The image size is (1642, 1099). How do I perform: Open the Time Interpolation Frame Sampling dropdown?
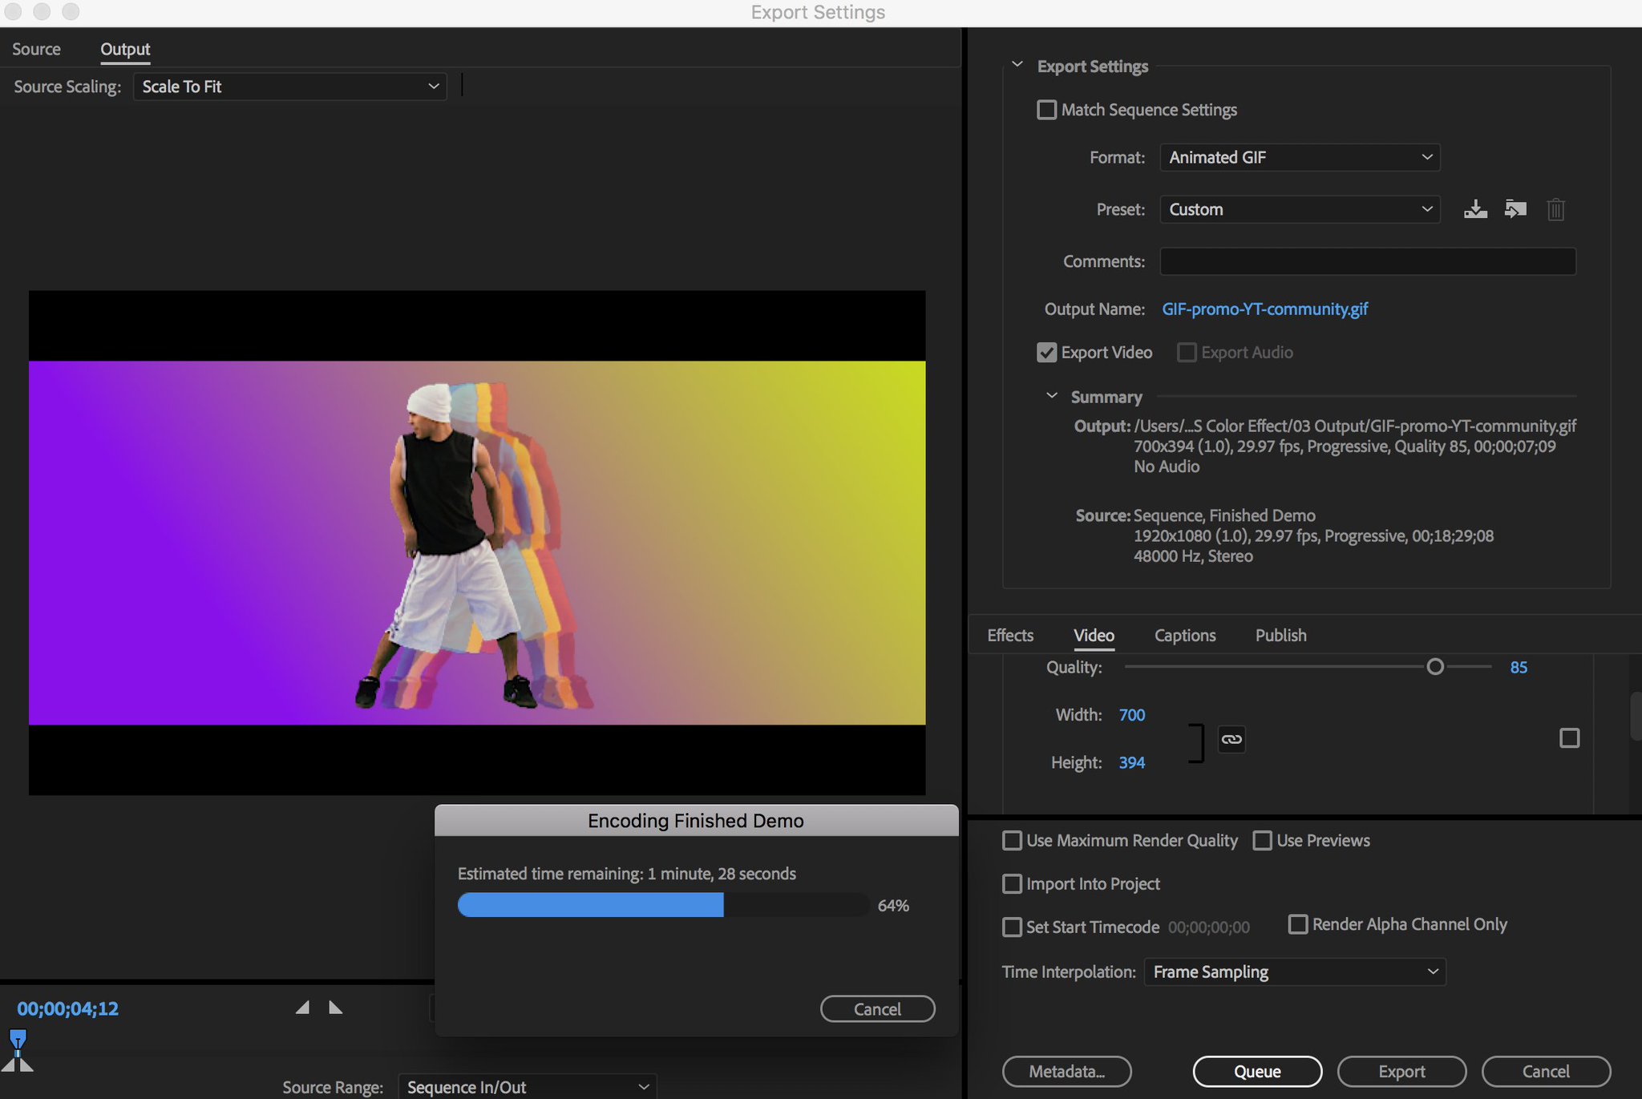click(x=1294, y=972)
